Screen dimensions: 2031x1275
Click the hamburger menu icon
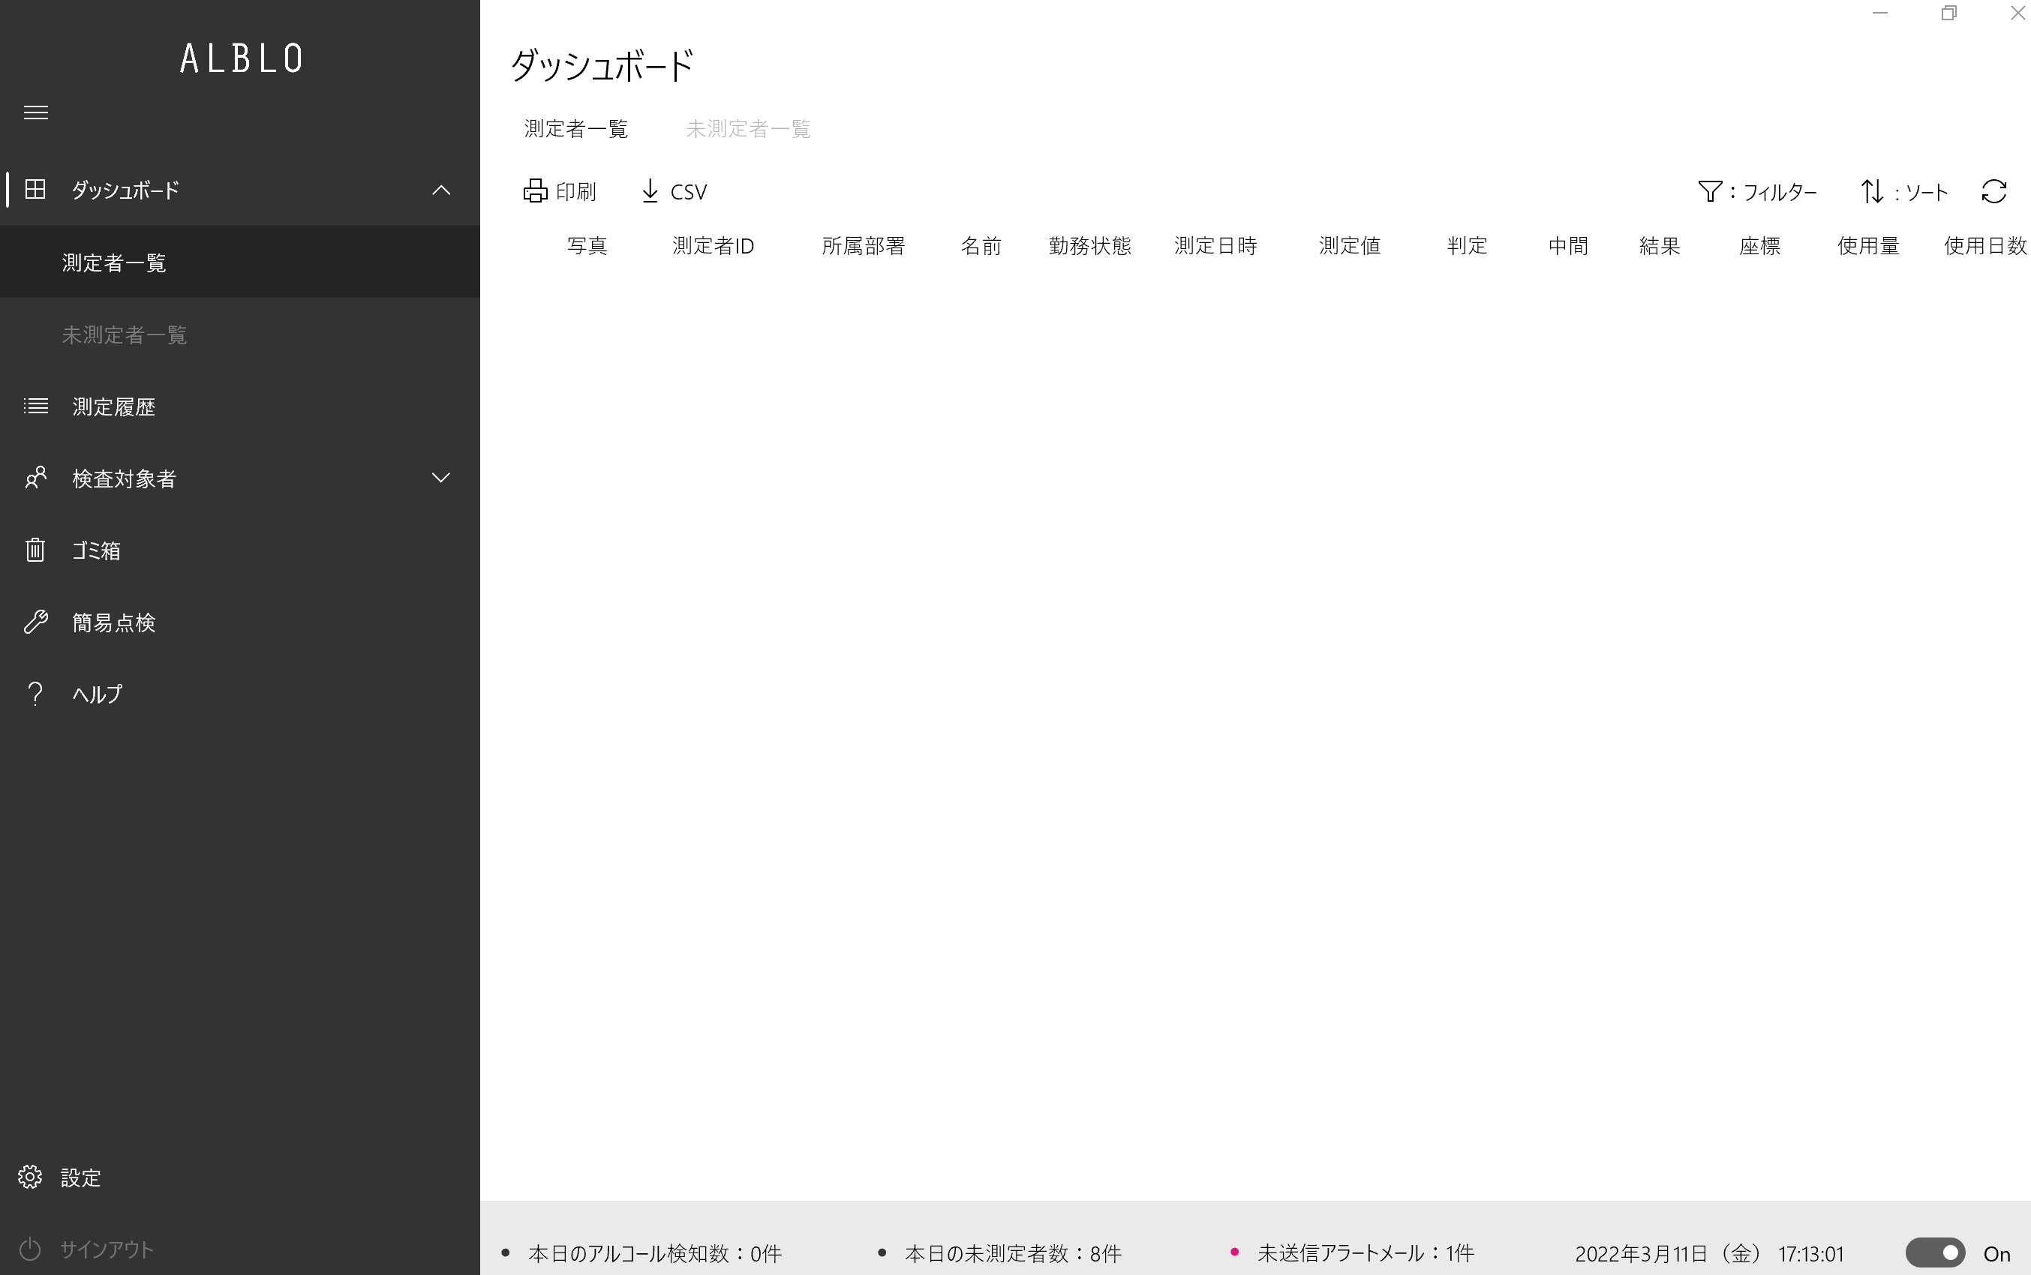(35, 113)
